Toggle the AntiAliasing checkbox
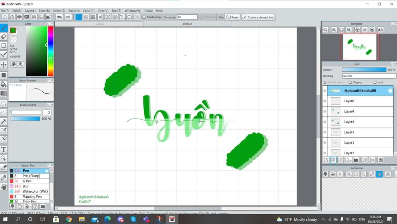 tap(144, 17)
